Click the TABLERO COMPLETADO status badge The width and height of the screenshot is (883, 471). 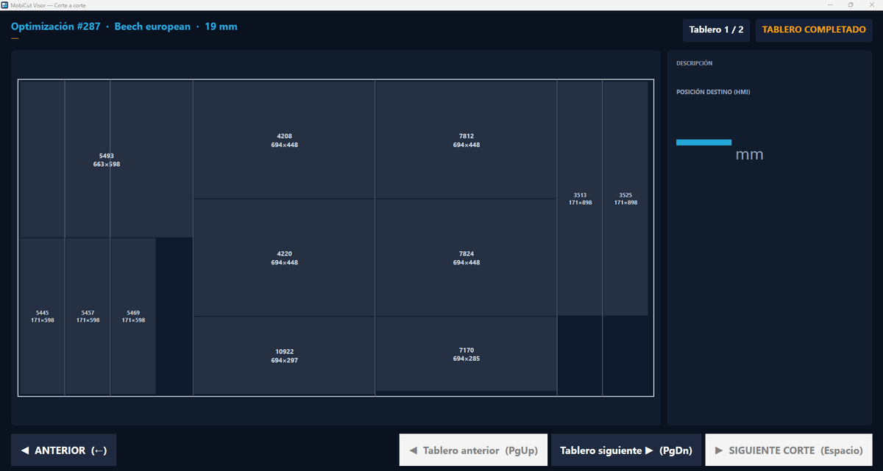tap(814, 30)
